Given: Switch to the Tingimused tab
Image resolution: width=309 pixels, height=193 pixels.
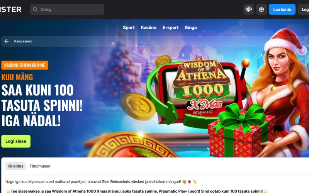Looking at the screenshot, I should click(40, 166).
